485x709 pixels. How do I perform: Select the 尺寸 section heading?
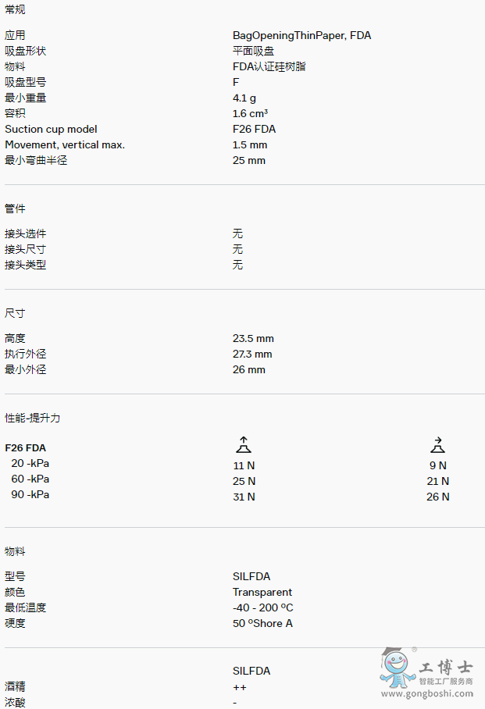point(15,313)
